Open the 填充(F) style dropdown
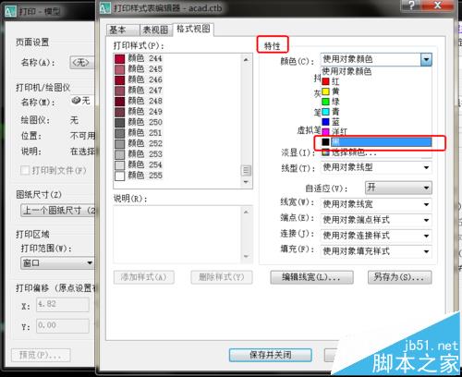Screen dimensions: 462x377 (x=376, y=251)
